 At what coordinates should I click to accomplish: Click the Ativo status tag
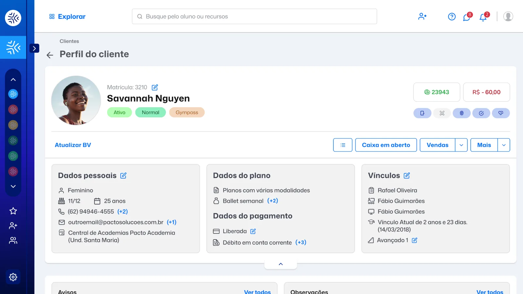tap(119, 112)
